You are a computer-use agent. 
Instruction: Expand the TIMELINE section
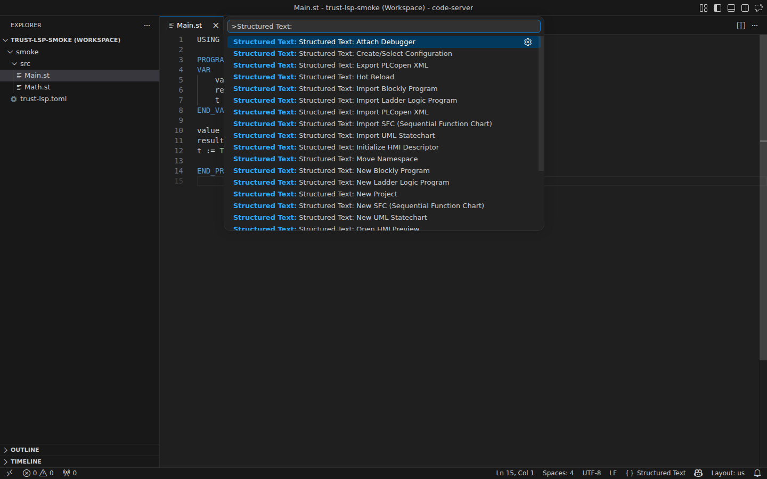pyautogui.click(x=26, y=461)
